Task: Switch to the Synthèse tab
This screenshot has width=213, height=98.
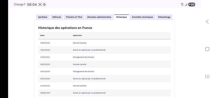Action: 43,17
